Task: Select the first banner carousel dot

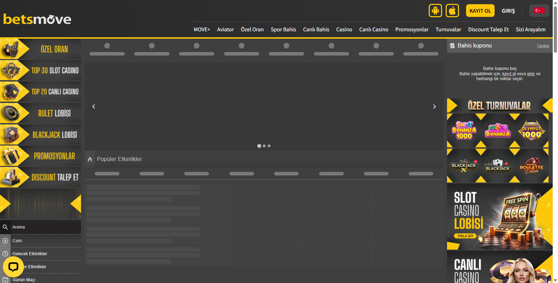Action: [259, 146]
